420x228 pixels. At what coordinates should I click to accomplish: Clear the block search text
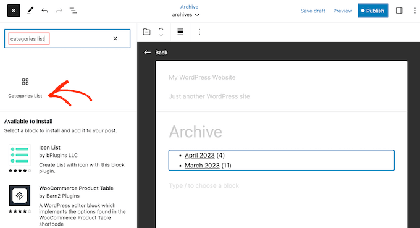pyautogui.click(x=115, y=38)
